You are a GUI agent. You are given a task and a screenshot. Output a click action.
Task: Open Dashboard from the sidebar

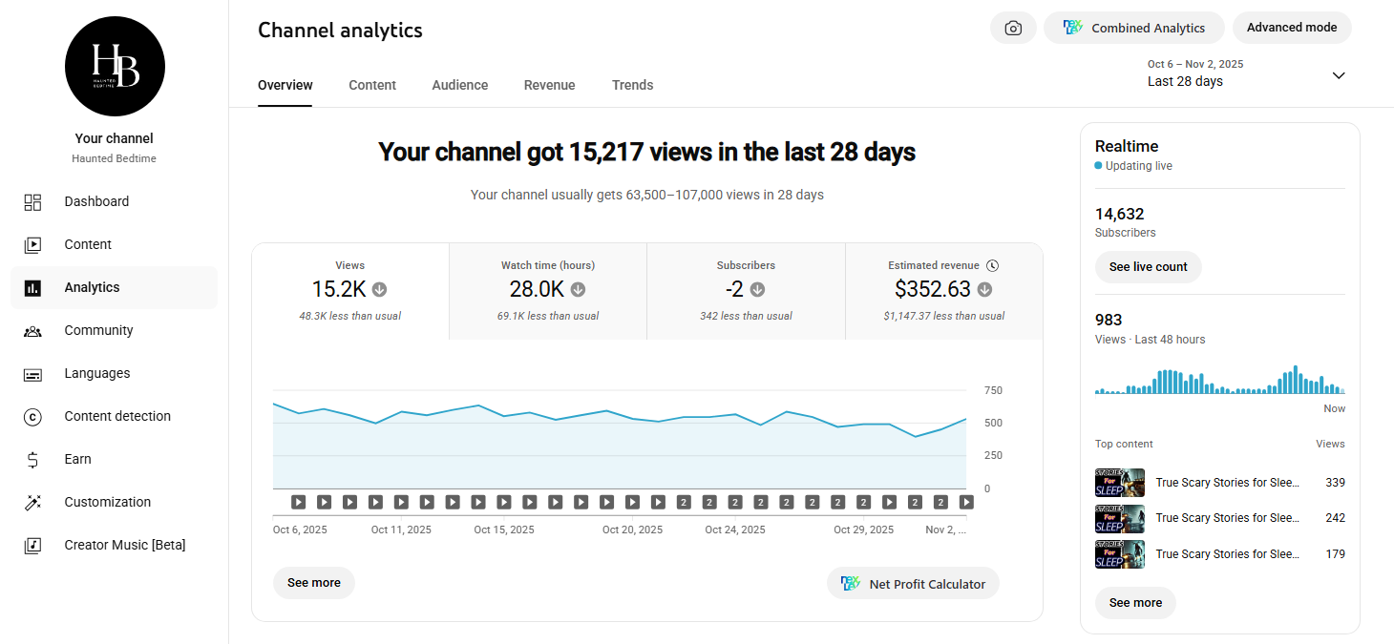click(x=96, y=201)
